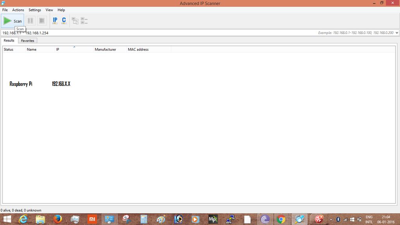Open the Snipping Tool taskbar icon

[x=127, y=219]
